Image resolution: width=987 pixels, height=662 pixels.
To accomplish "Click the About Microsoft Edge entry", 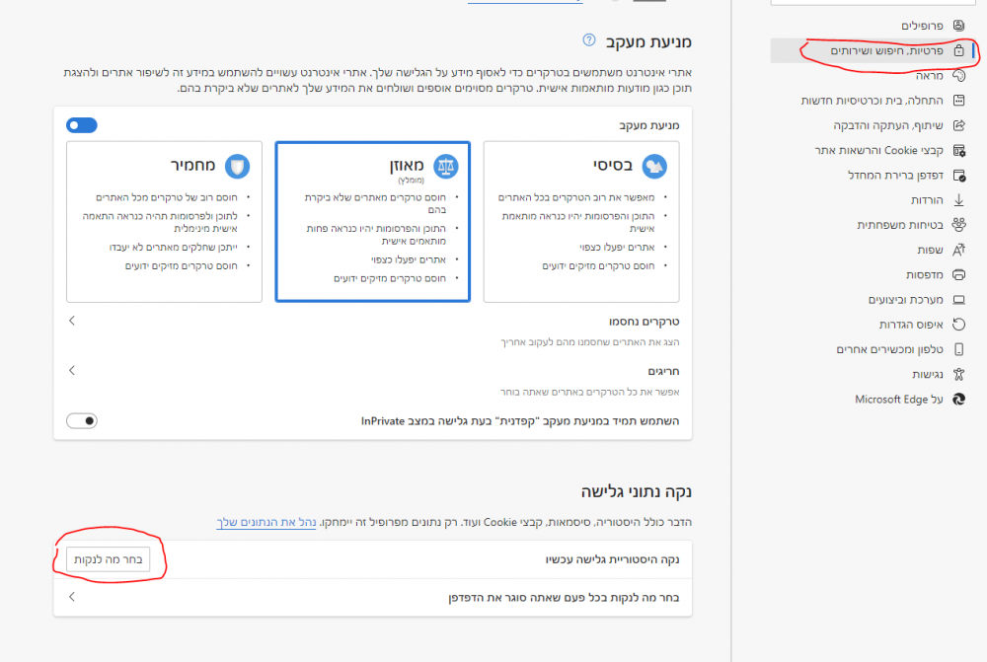I will click(x=897, y=399).
